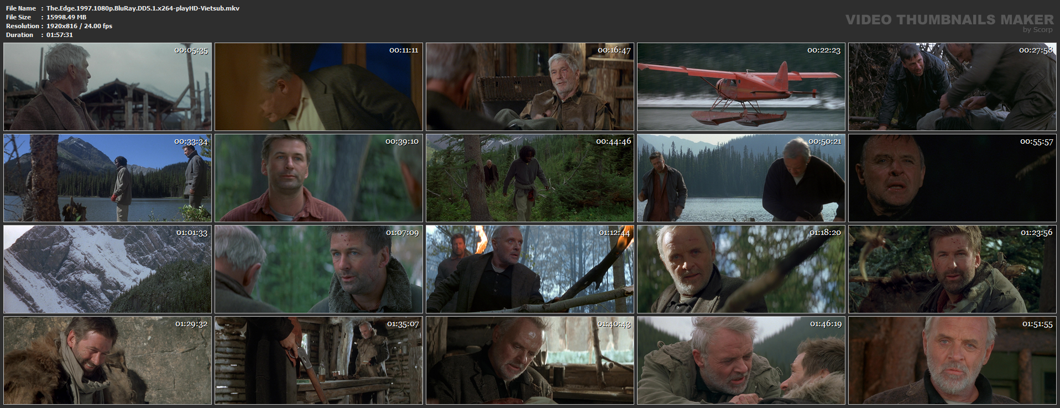Select the thumbnail at 01:29:32
This screenshot has width=1060, height=408.
107,360
